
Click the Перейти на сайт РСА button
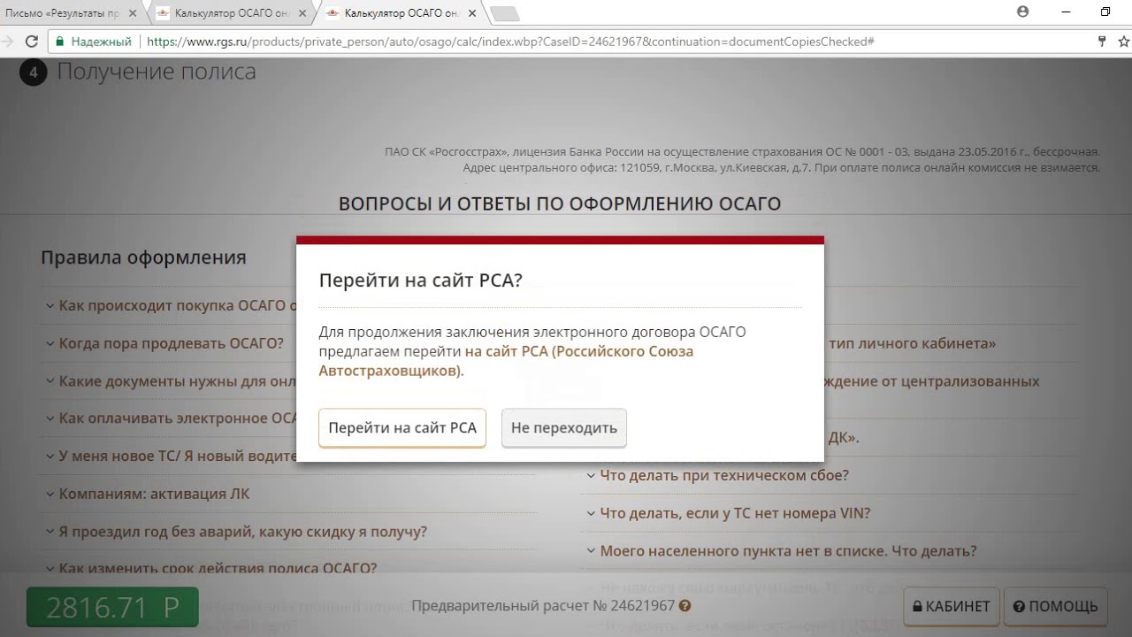(x=402, y=427)
